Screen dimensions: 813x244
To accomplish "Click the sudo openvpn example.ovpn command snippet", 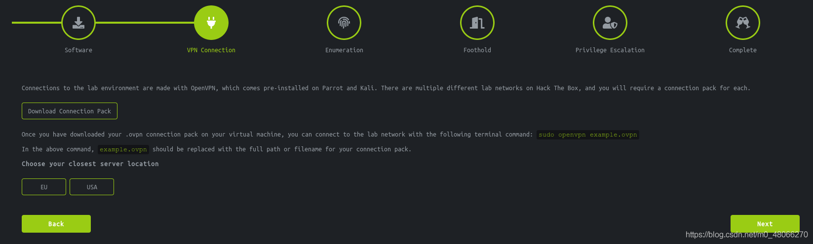I will (x=588, y=135).
